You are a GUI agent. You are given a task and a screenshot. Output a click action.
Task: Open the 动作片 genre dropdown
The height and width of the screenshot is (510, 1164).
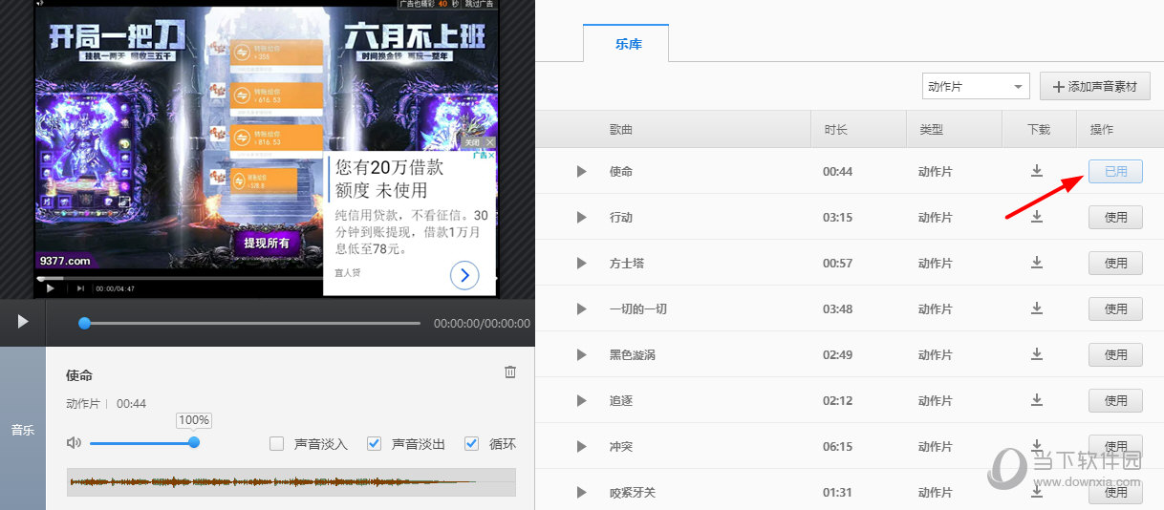(975, 87)
